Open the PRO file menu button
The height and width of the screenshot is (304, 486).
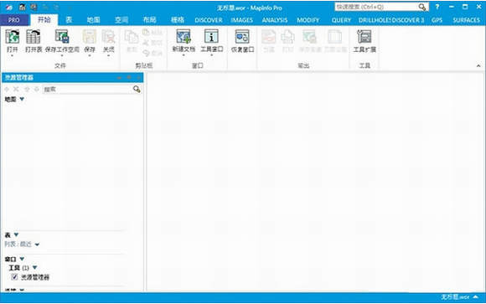click(x=14, y=20)
